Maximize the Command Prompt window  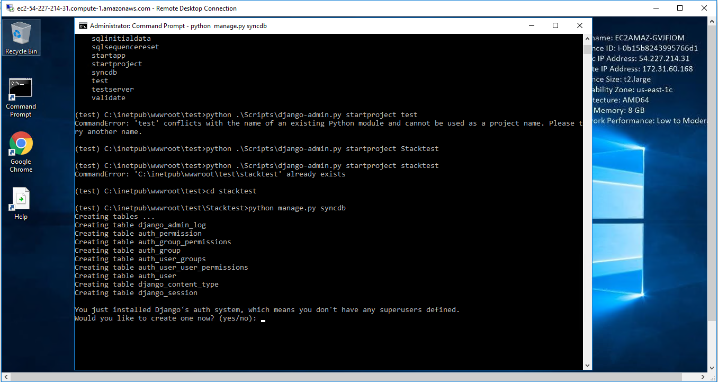click(555, 25)
